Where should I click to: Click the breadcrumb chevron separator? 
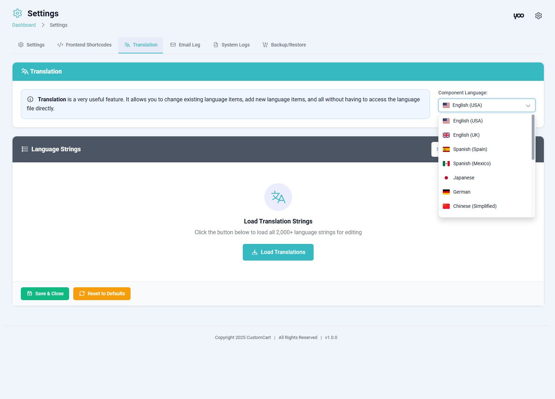click(x=43, y=25)
